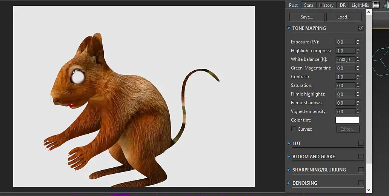
Task: Switch to the Stats tab
Action: [x=309, y=5]
